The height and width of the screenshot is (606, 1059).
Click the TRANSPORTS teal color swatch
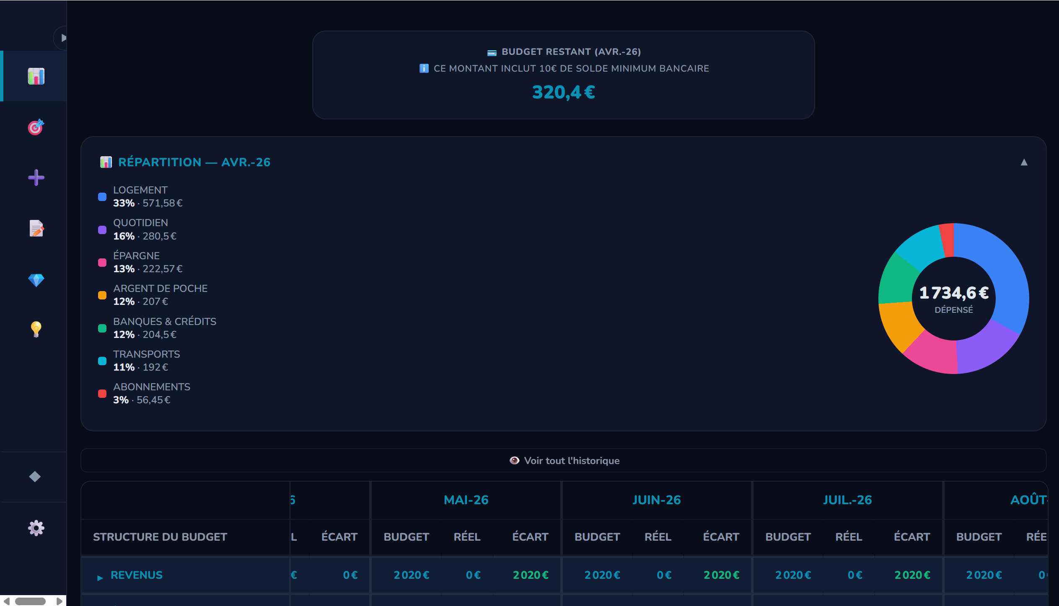pyautogui.click(x=102, y=361)
